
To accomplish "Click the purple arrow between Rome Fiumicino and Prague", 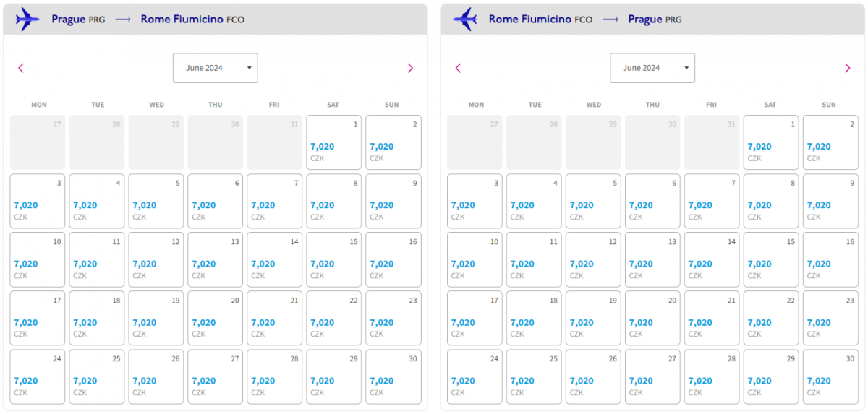I will point(610,20).
